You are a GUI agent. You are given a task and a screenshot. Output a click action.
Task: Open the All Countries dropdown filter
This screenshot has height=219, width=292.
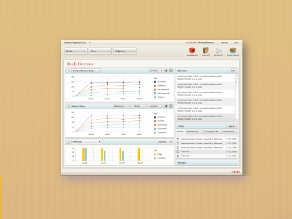(122, 106)
